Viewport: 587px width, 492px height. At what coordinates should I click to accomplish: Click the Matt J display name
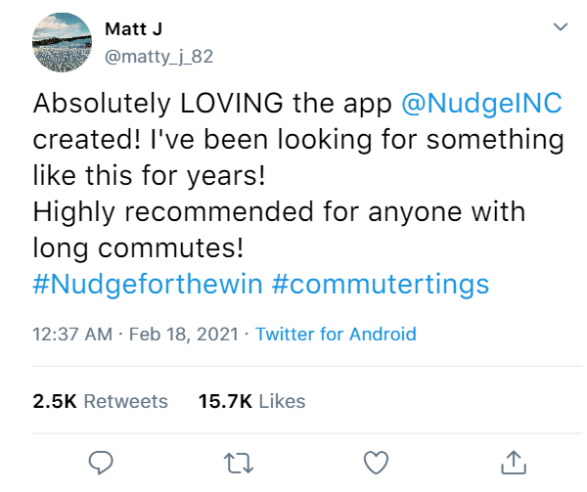coord(134,28)
